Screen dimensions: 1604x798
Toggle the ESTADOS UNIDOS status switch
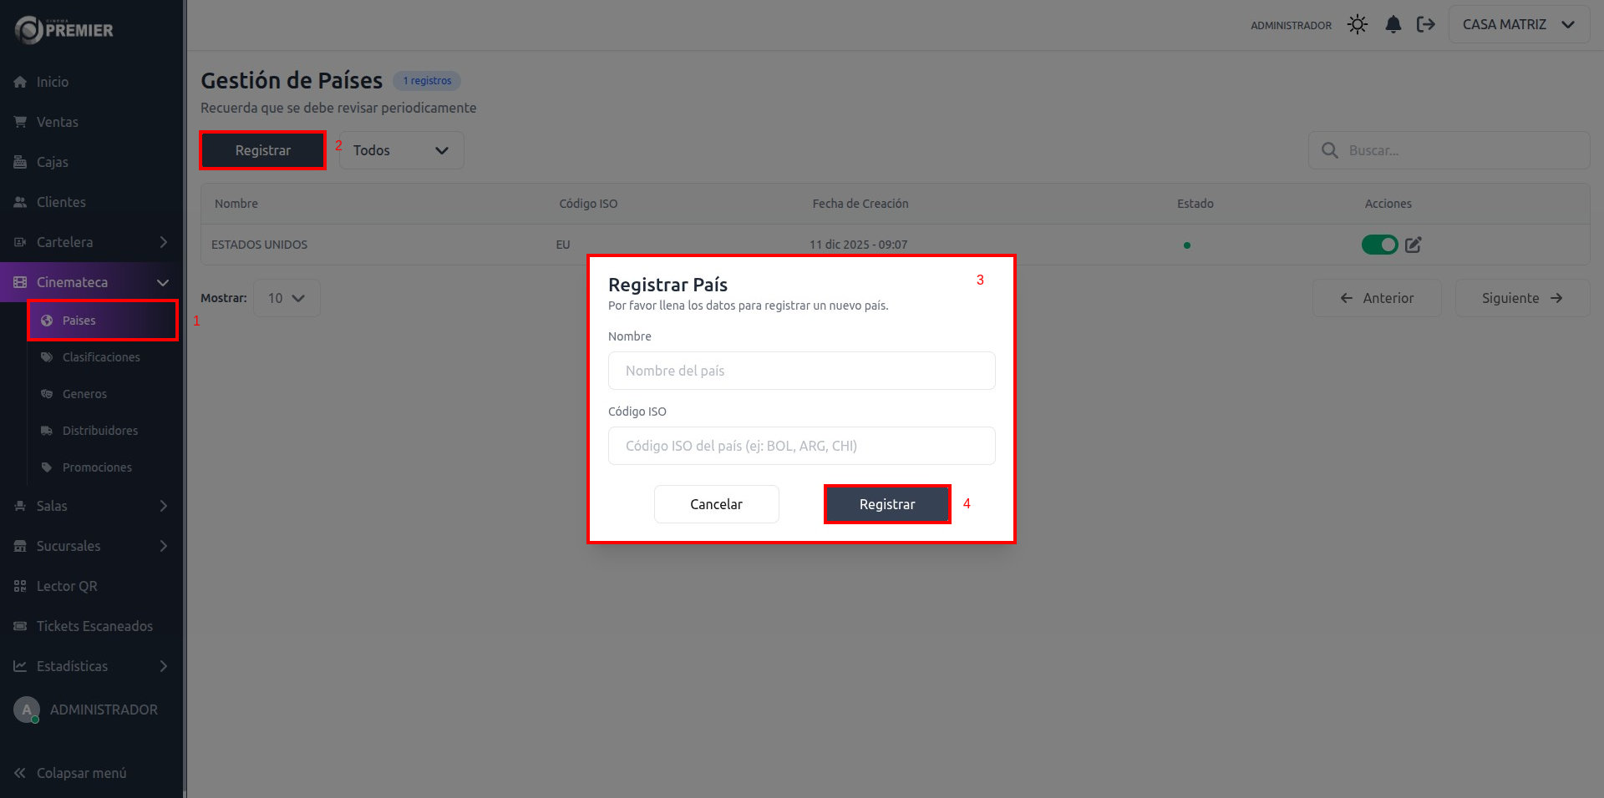coord(1379,245)
